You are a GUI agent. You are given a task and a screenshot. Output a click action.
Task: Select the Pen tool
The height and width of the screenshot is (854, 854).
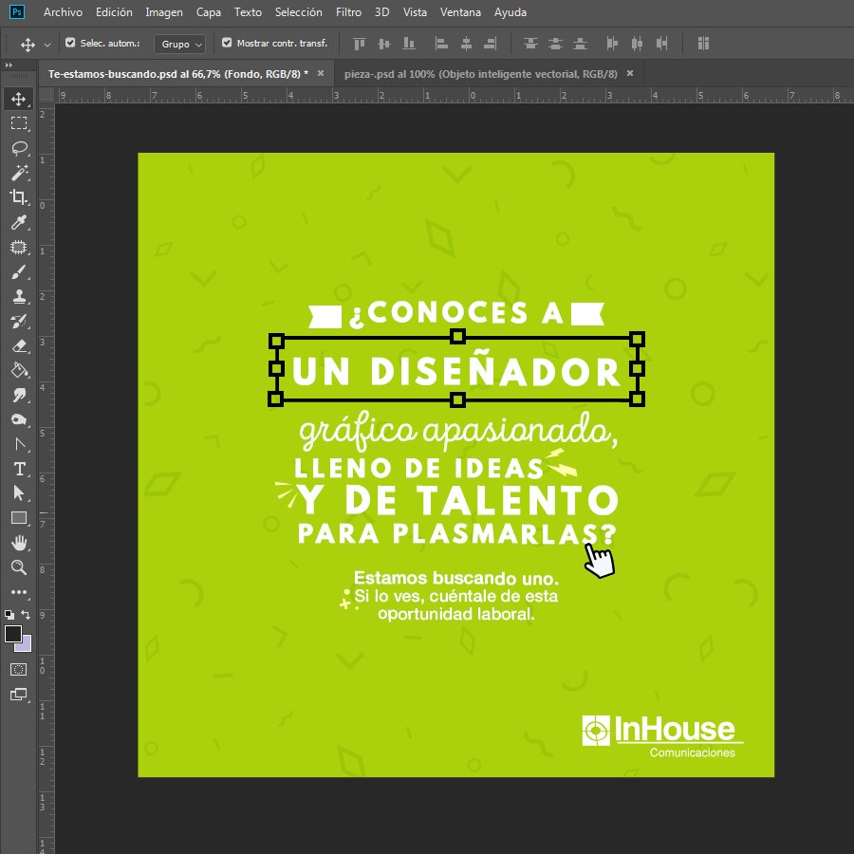pos(19,444)
